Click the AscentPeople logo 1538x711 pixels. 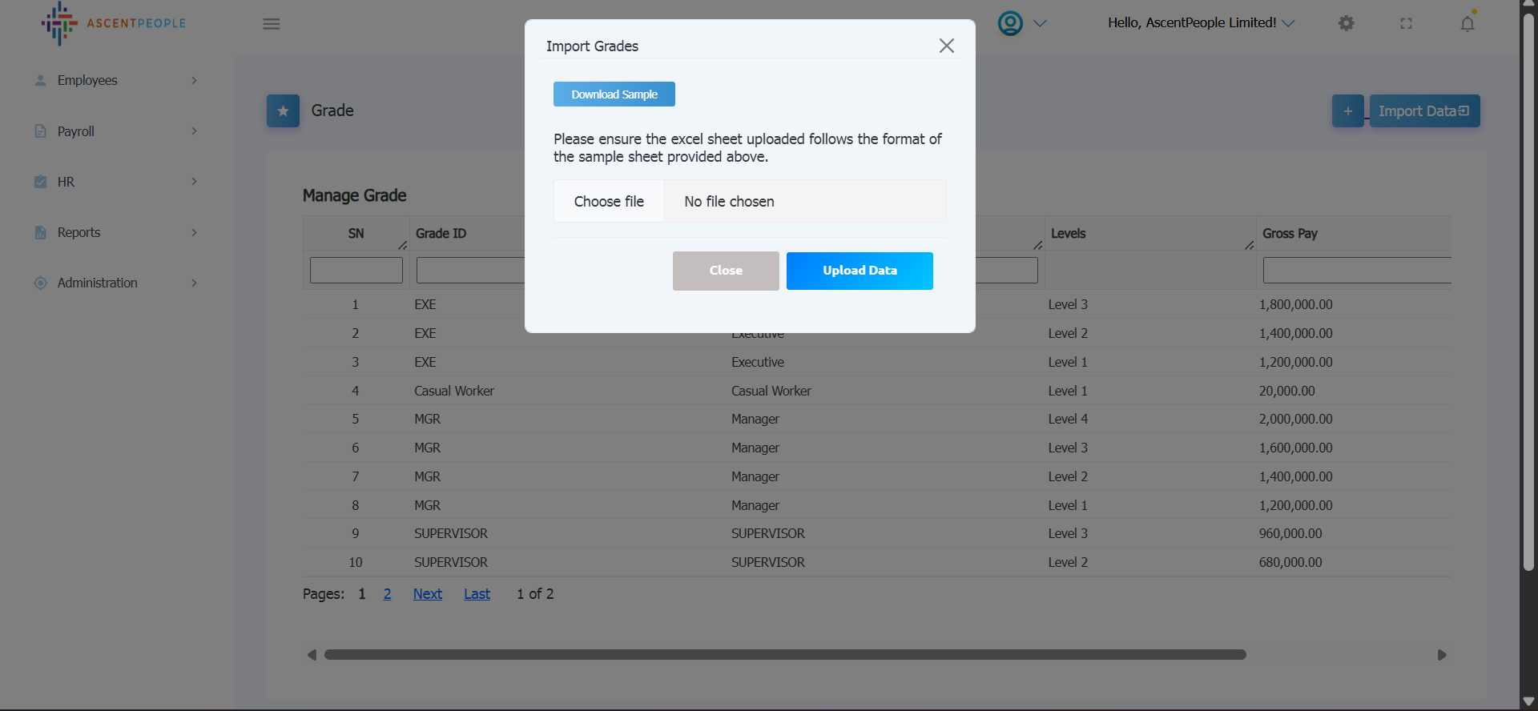[x=113, y=23]
